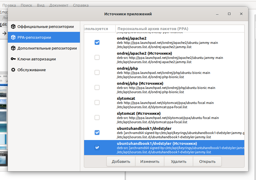Click the Удалить button
Screen dimensions: 256x180
tap(178, 161)
